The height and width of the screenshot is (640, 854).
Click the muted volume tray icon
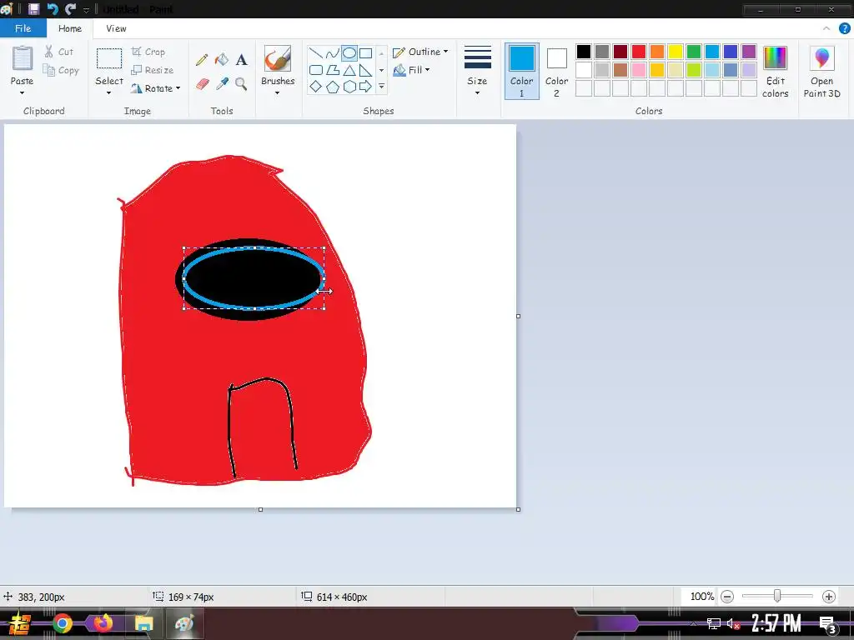tap(733, 623)
